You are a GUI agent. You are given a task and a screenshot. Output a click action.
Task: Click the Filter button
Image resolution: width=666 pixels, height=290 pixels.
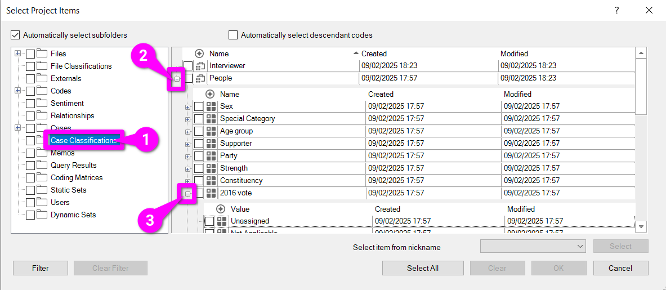tap(40, 268)
